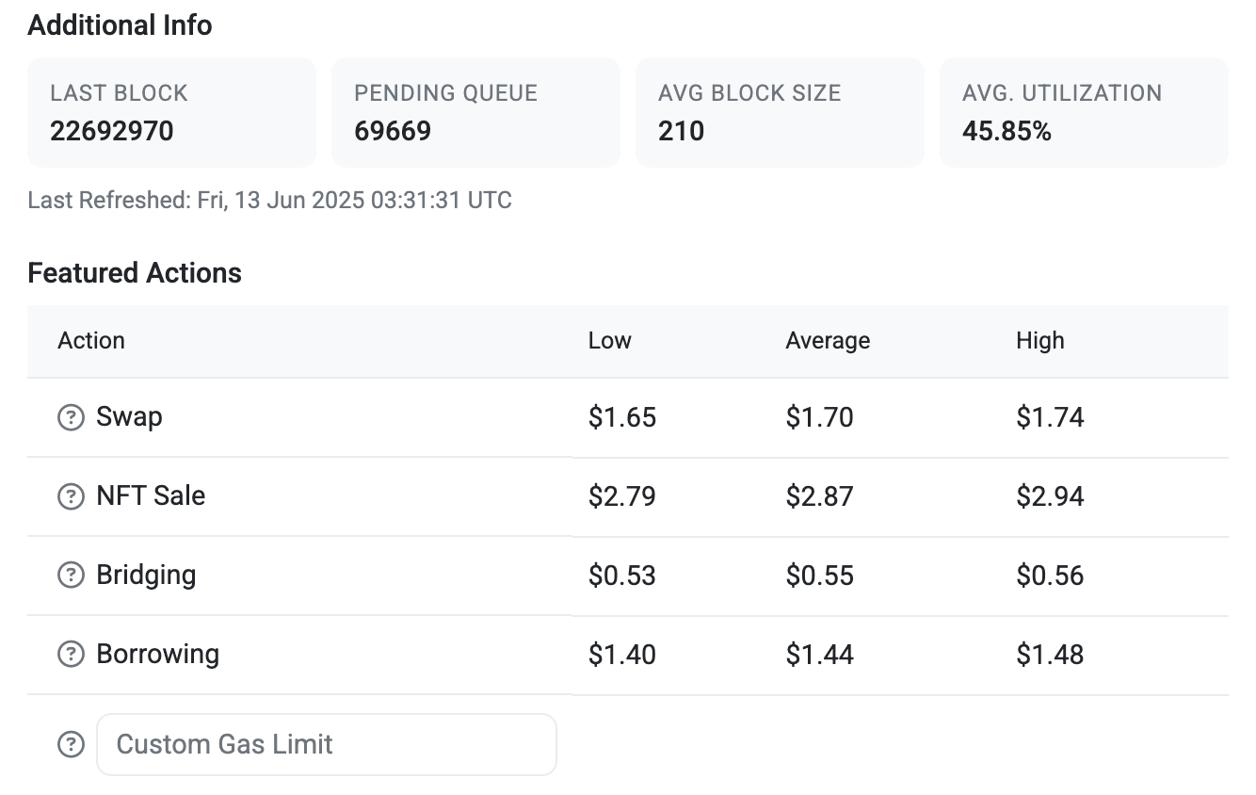Viewport: 1256px width, 795px height.
Task: Select the Last Block info card
Action: pos(171,112)
